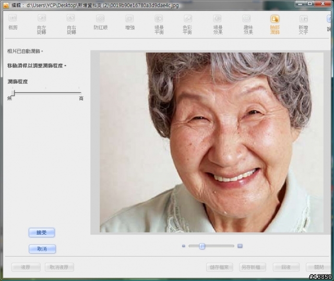This screenshot has height=281, width=334.
Task: Click the 取消 cancel button
Action: (42, 249)
